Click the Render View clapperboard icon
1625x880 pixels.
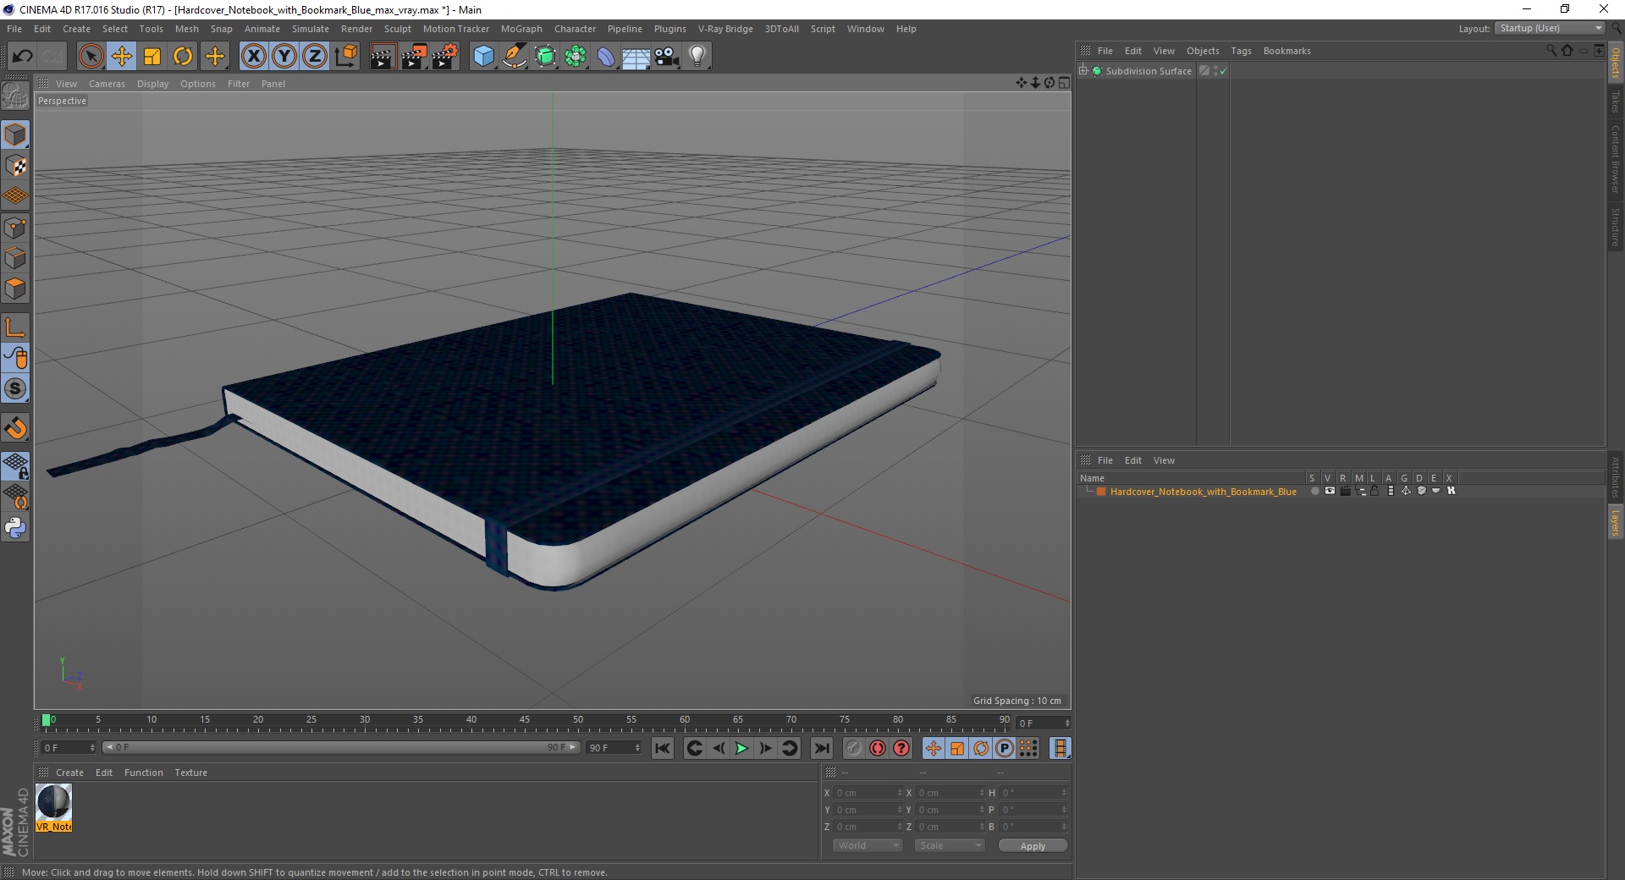(383, 57)
